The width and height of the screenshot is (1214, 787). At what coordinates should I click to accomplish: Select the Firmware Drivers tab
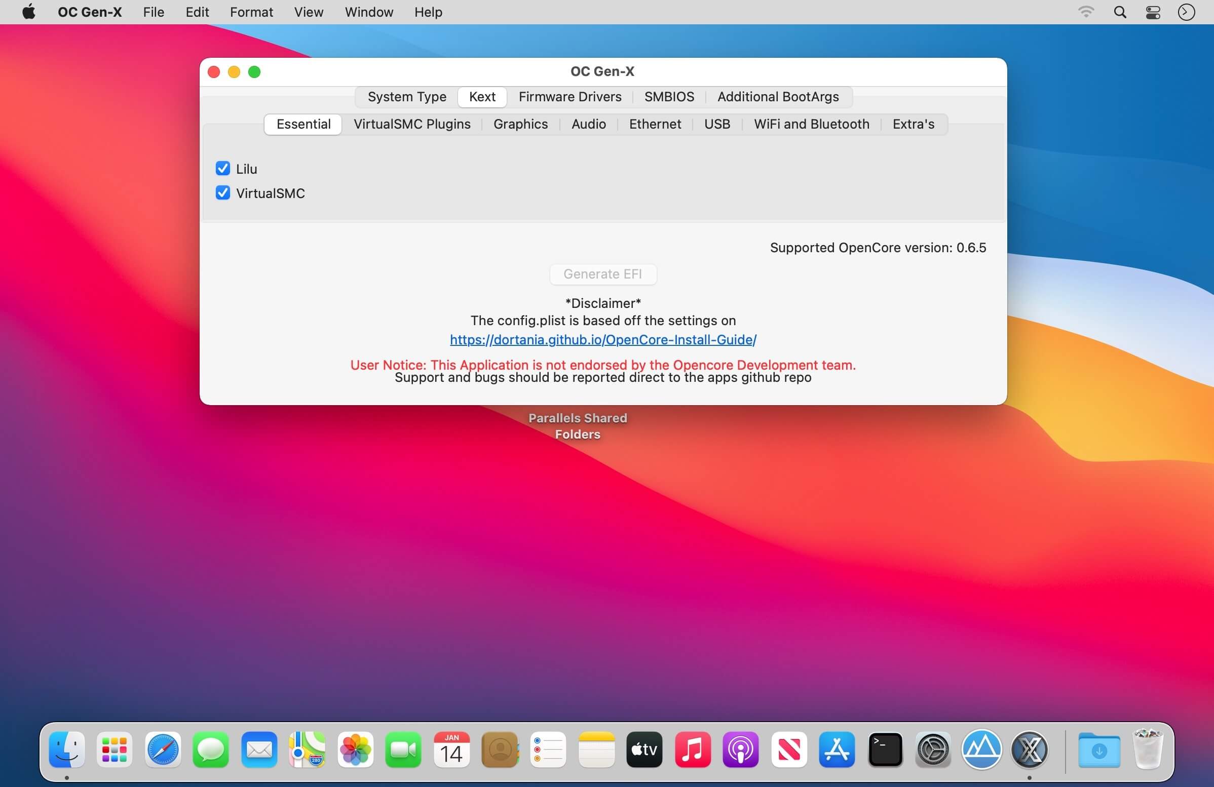tap(569, 96)
